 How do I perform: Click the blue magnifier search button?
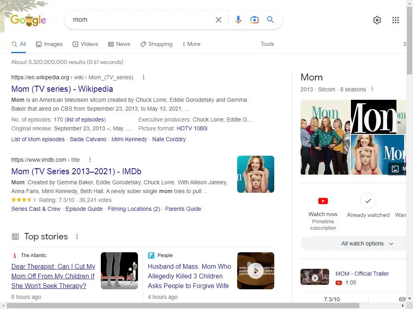(270, 19)
